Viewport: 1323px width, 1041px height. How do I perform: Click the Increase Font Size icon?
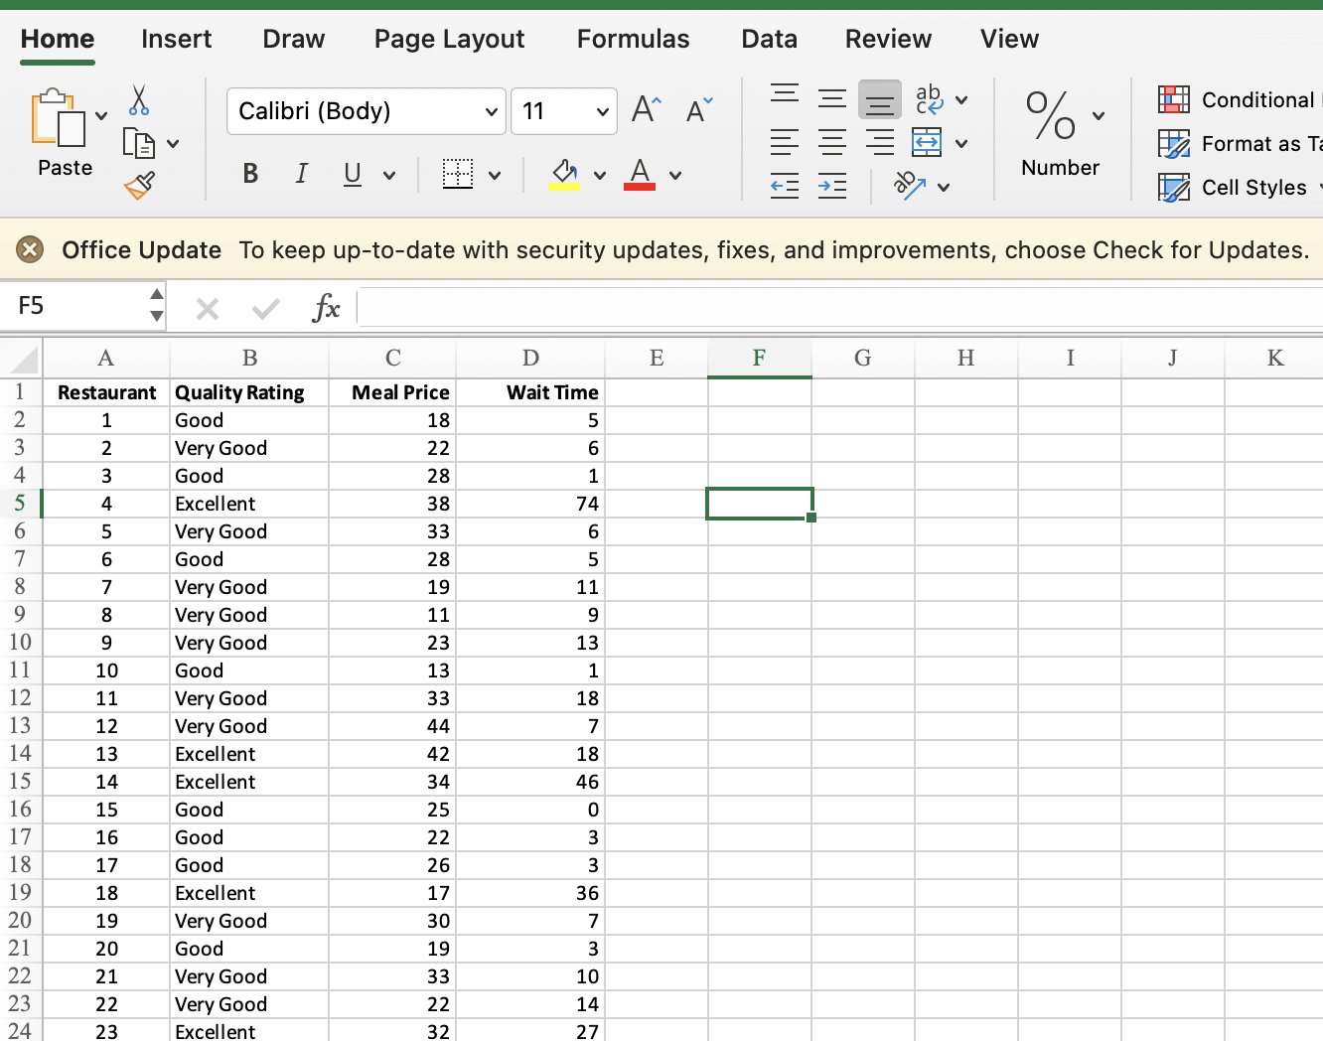pyautogui.click(x=647, y=110)
